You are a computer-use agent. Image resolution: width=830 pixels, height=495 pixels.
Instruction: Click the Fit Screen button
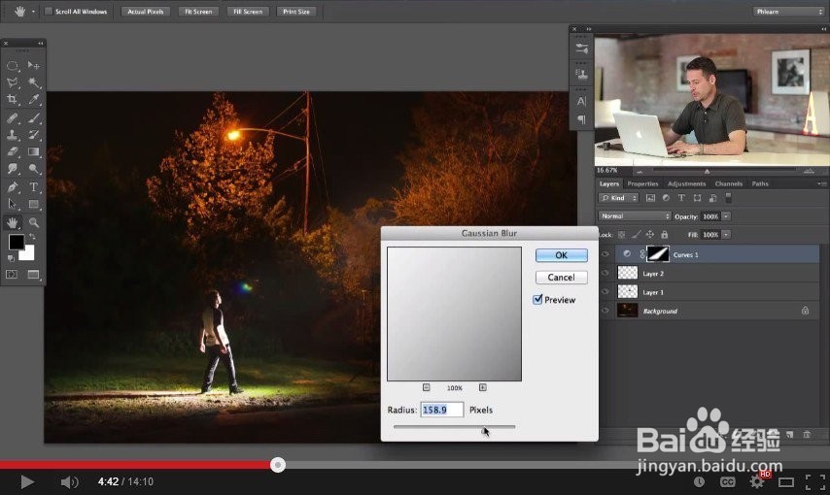click(x=198, y=11)
